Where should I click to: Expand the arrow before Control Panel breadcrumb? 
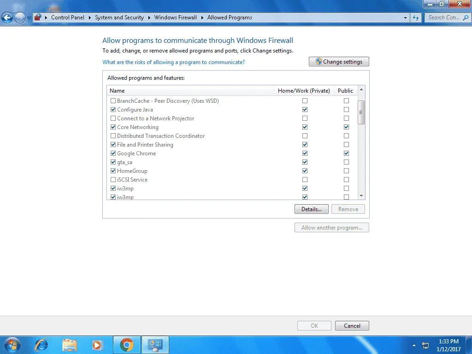click(x=46, y=18)
